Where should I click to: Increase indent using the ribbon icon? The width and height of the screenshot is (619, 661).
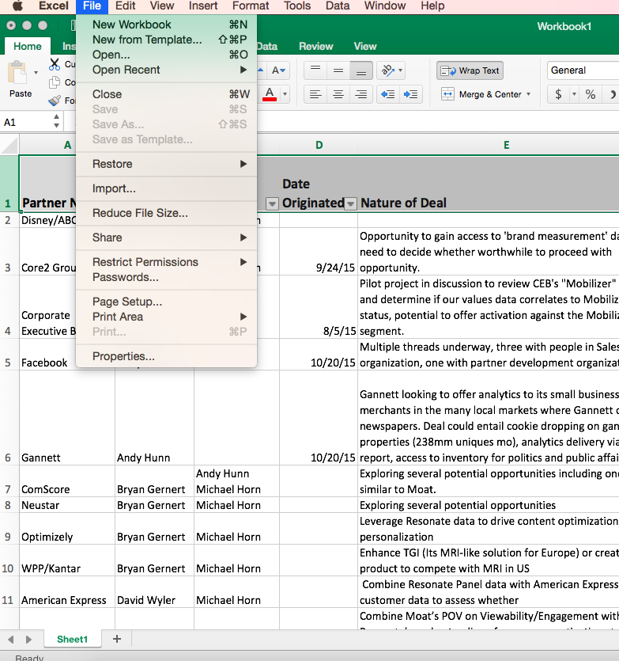(x=411, y=94)
